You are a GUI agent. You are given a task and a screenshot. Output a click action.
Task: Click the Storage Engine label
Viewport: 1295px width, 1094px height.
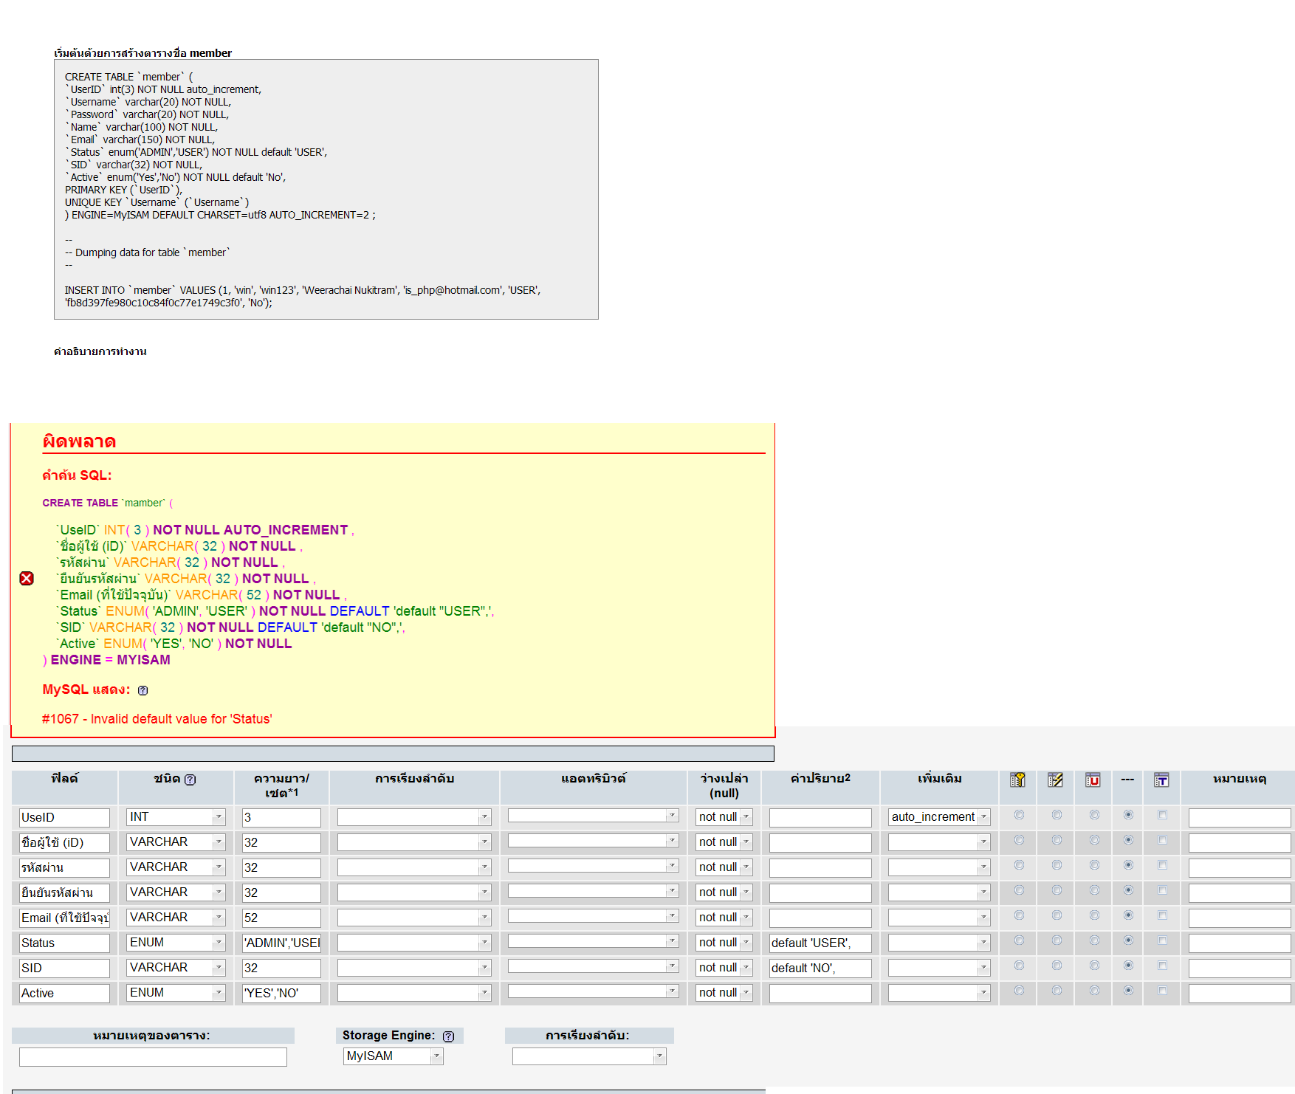point(388,1035)
